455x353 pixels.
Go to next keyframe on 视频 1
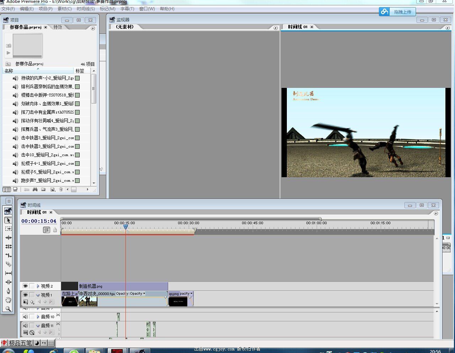(51, 302)
